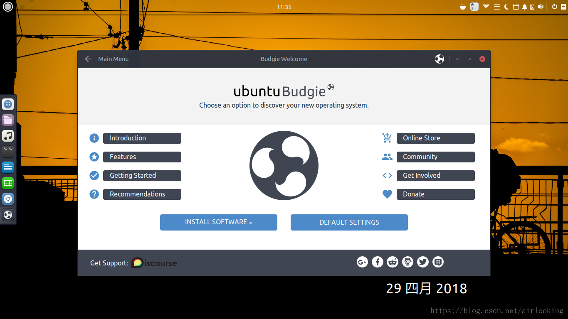Launch the text document writer in dock
Viewport: 568px width, 319px height.
tap(8, 167)
